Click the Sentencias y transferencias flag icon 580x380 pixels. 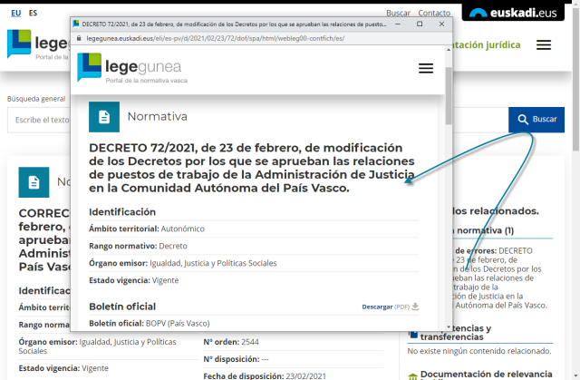coord(413,334)
